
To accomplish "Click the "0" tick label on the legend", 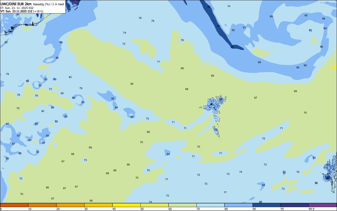I will [x=1, y=209].
